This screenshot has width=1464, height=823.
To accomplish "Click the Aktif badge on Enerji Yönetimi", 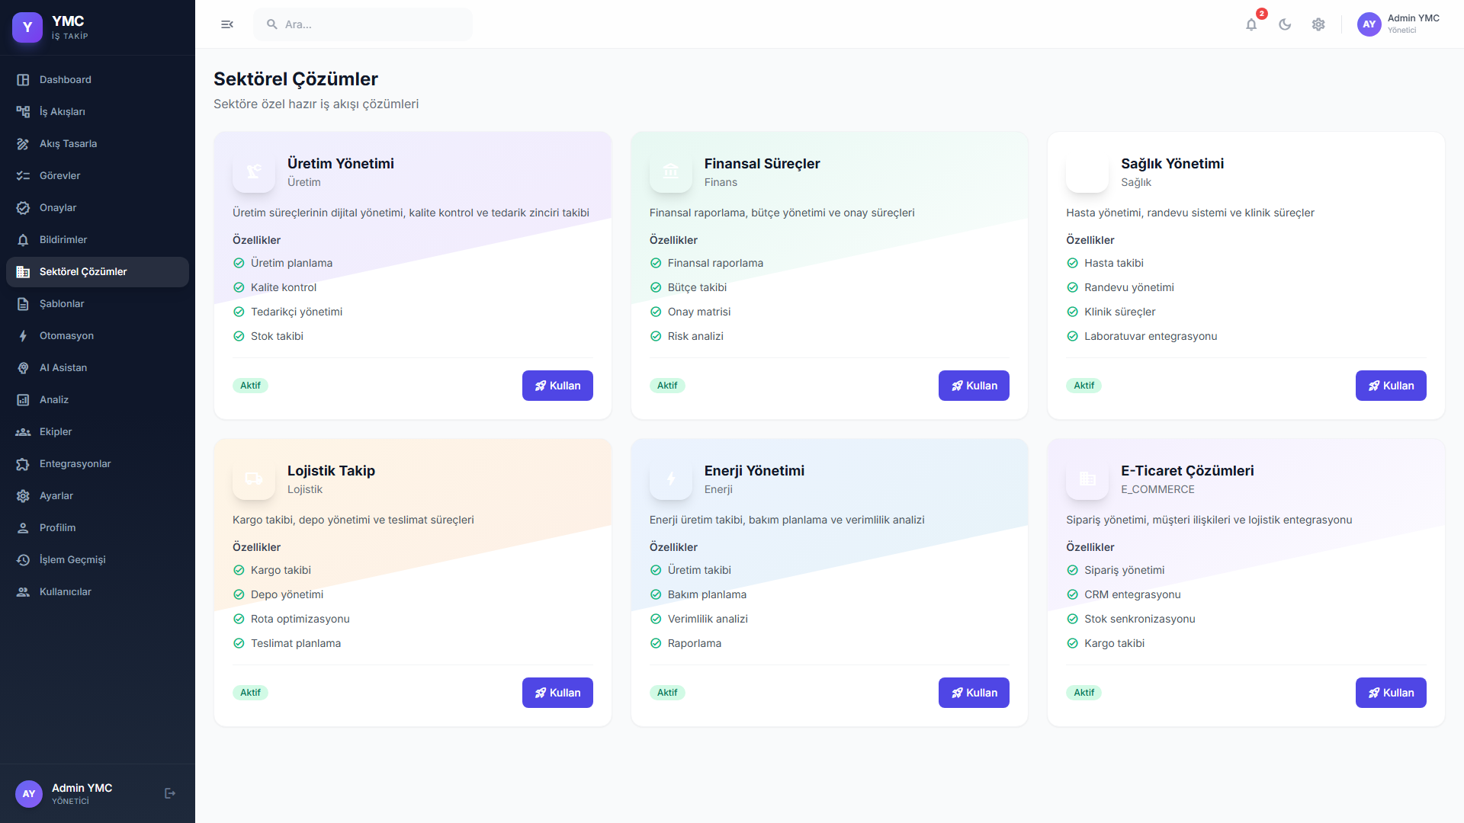I will (x=667, y=693).
